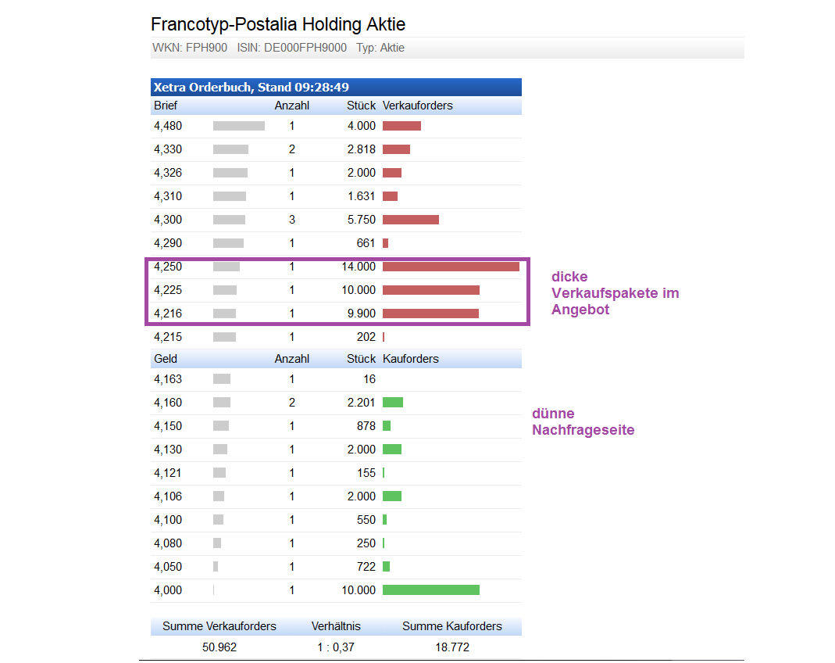Click the Summe Kauforders value 18.772
The image size is (835, 663).
tap(452, 647)
